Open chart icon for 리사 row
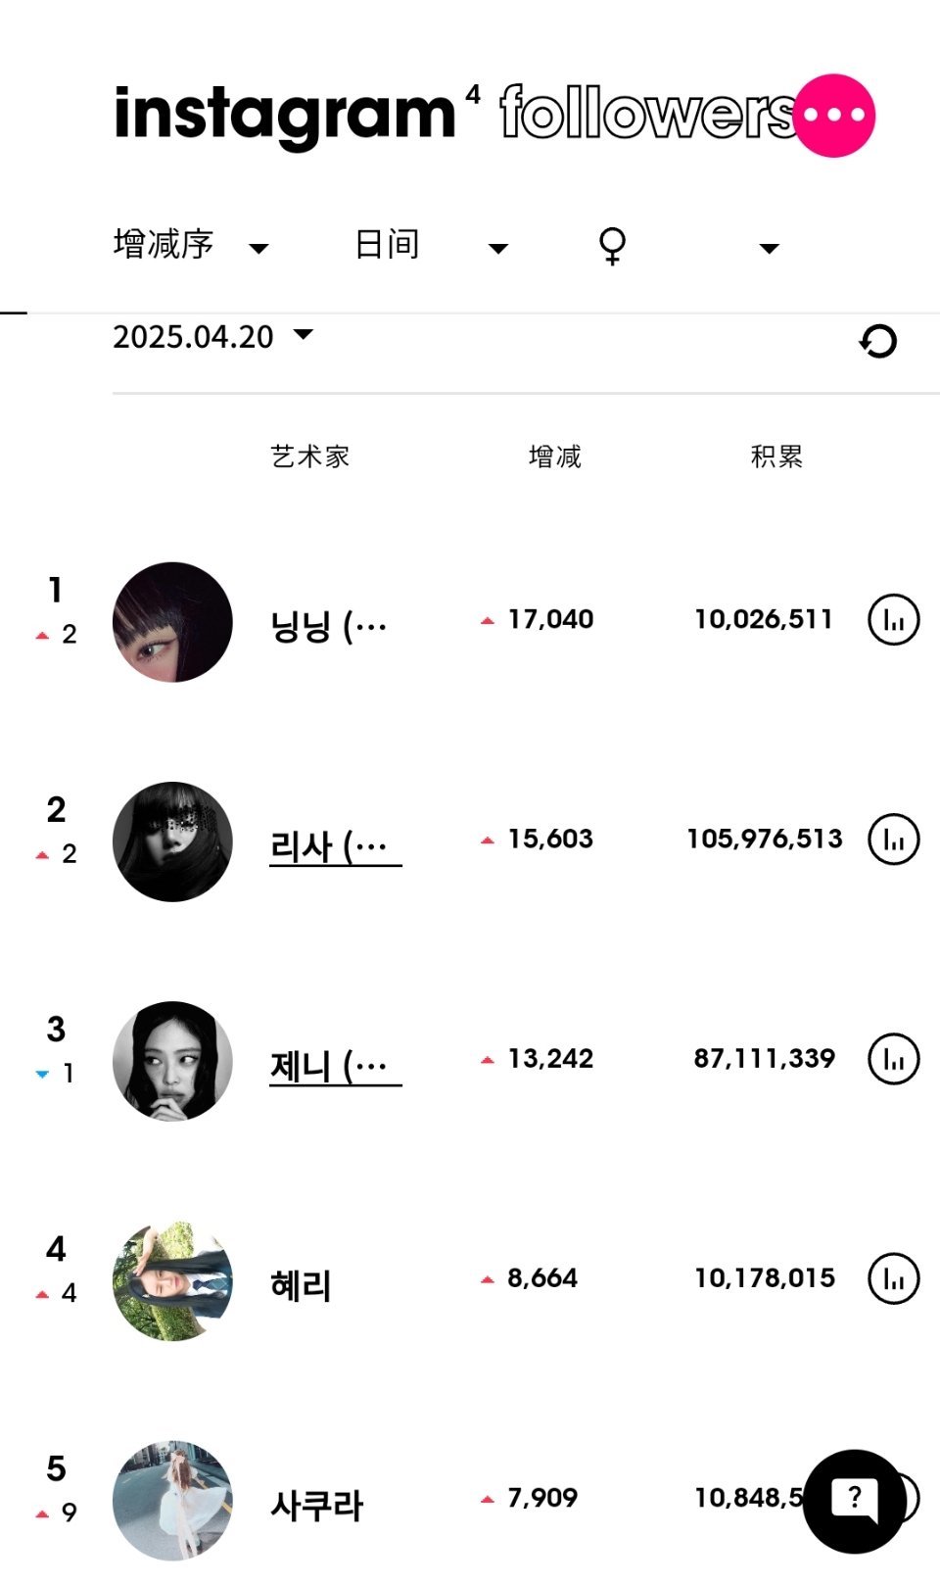The image size is (940, 1585). [893, 839]
